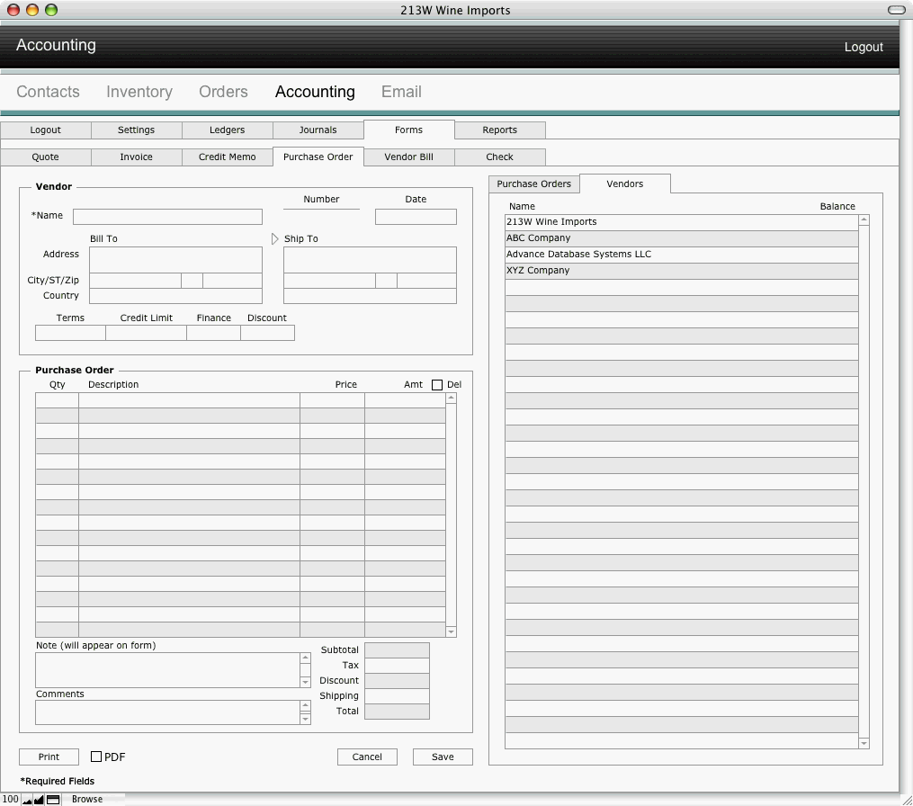Open the Inventory module

pos(139,92)
